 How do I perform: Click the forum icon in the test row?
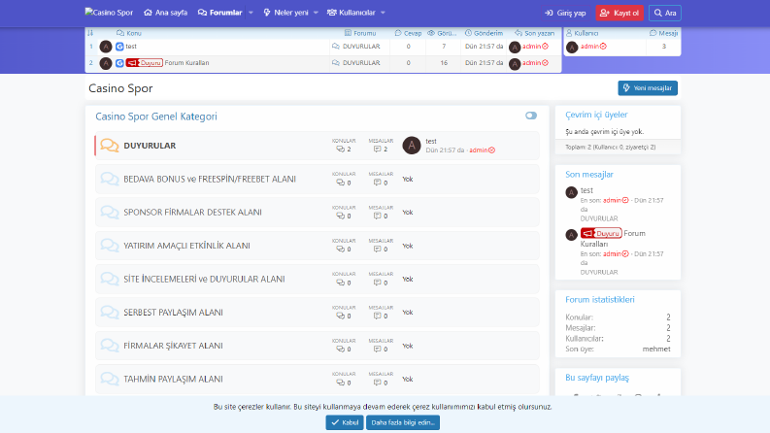pos(336,47)
